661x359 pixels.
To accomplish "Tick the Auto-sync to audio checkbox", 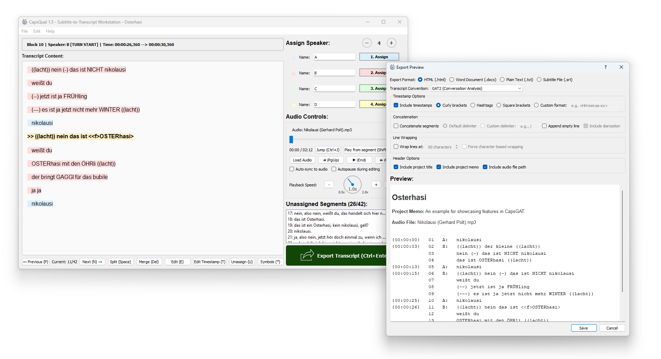I will (292, 169).
